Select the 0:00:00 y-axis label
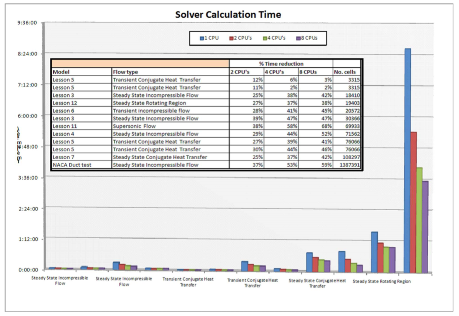Viewport: 459px width, 316px height. pos(27,270)
